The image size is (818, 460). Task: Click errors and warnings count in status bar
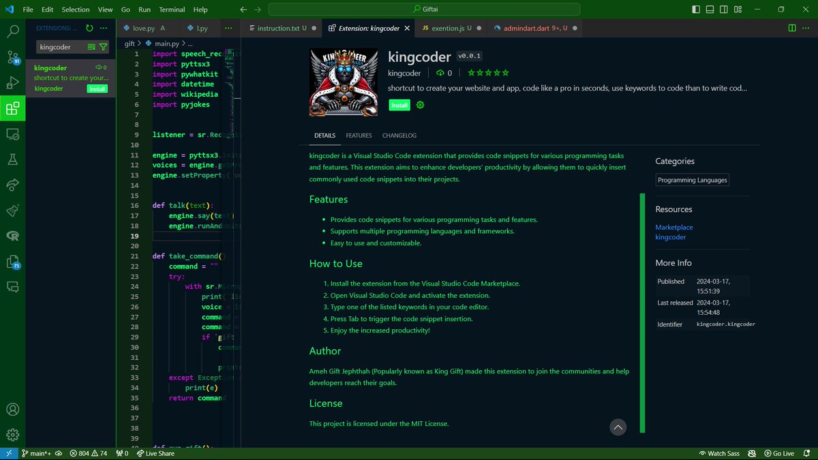pyautogui.click(x=89, y=453)
